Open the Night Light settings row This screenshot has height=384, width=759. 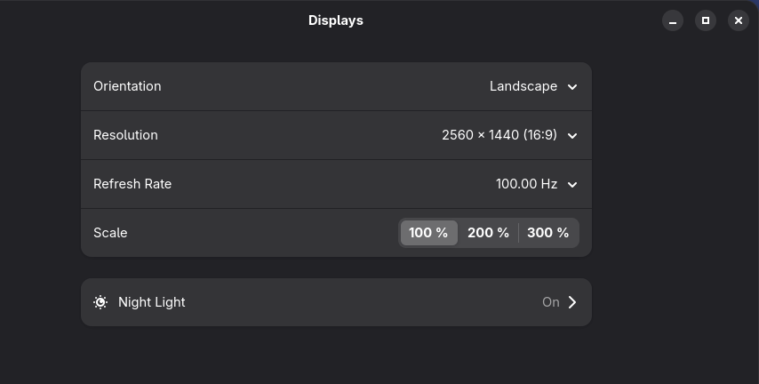(337, 302)
